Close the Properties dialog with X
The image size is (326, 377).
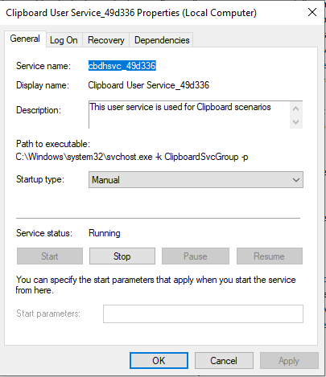pos(312,12)
